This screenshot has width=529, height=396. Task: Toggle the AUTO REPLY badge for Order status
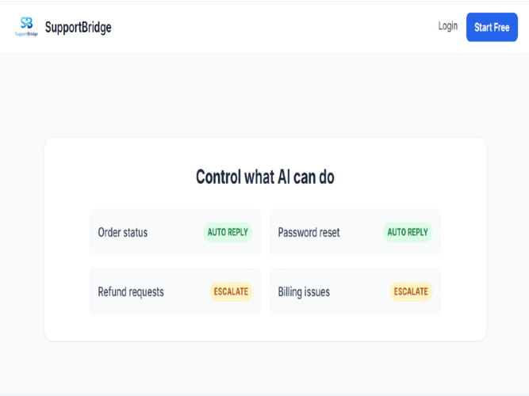tap(228, 233)
